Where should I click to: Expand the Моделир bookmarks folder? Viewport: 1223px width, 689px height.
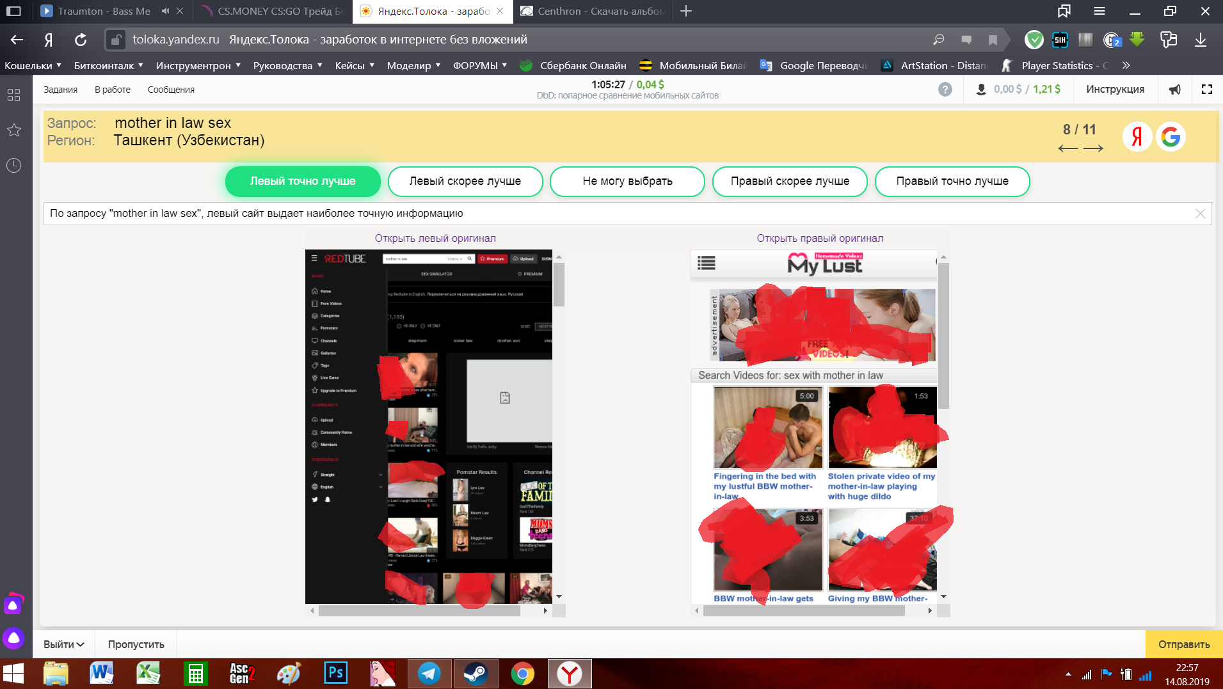pyautogui.click(x=413, y=65)
